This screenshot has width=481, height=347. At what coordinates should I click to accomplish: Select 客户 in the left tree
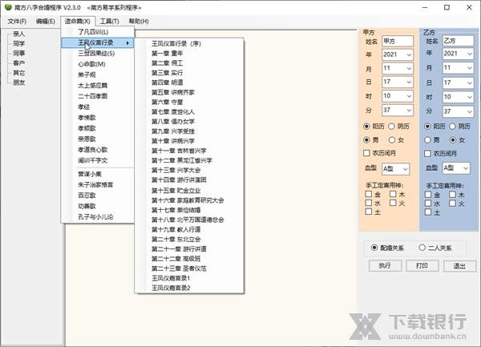18,63
